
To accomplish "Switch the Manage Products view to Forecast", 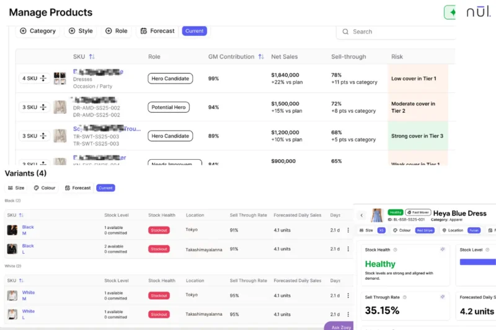I will pos(157,30).
